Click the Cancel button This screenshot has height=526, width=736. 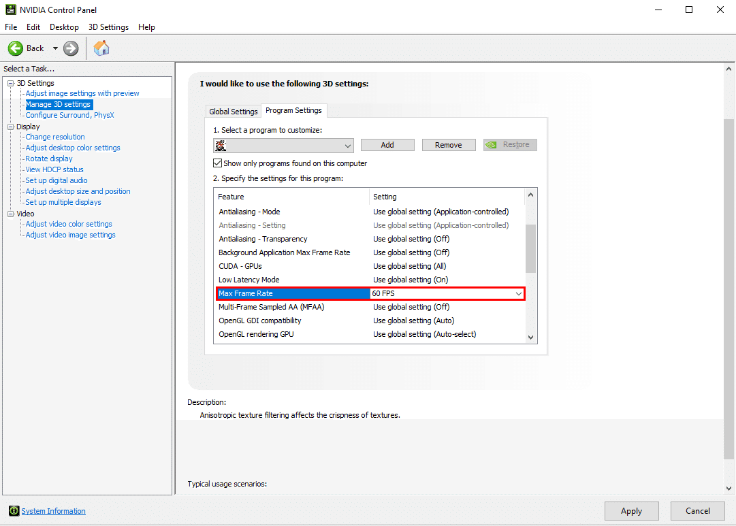click(697, 511)
